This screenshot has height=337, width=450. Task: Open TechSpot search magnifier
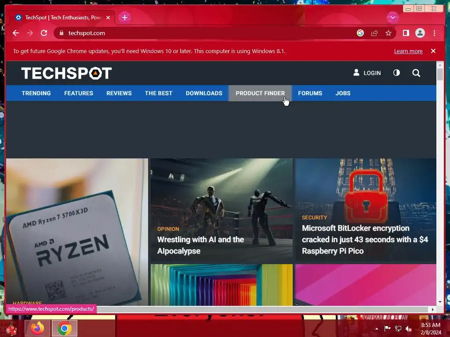coord(416,73)
